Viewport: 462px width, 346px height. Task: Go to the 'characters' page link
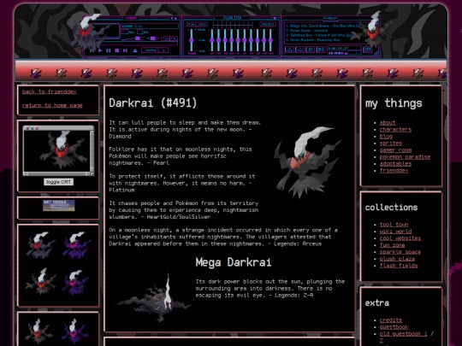click(395, 129)
